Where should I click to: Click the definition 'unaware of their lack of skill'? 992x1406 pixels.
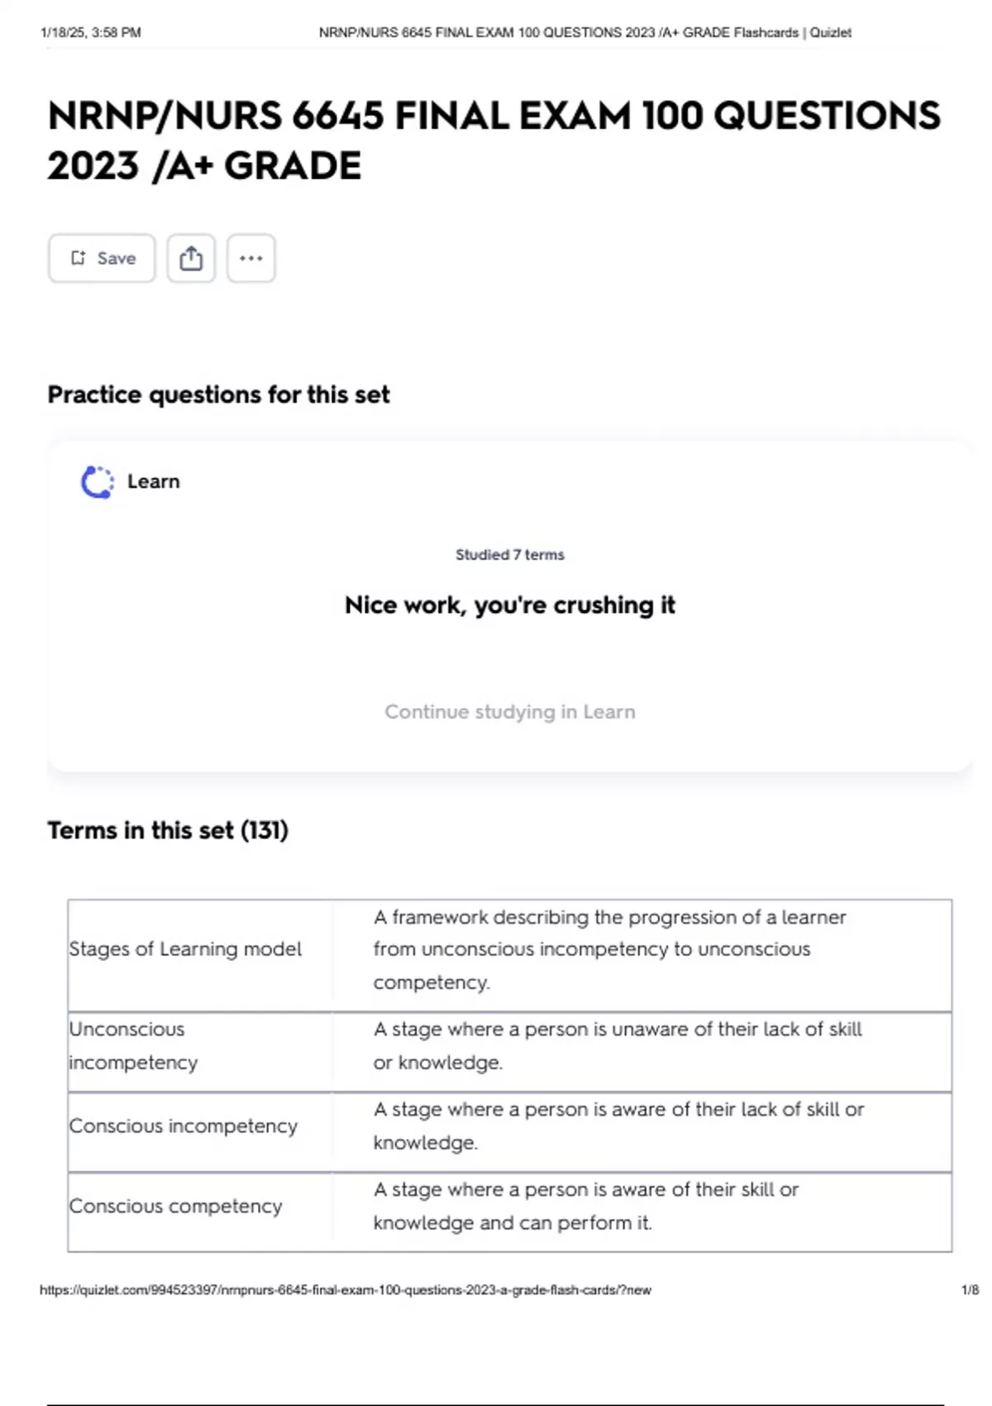click(617, 1046)
